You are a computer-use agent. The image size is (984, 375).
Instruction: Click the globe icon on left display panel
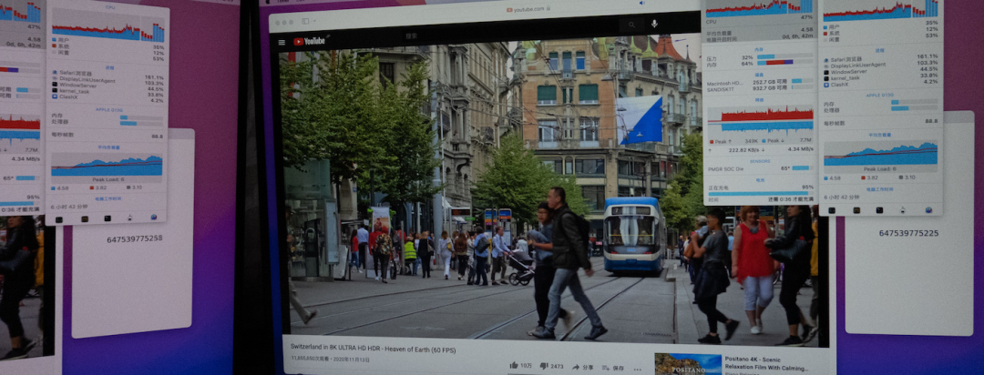pyautogui.click(x=153, y=217)
